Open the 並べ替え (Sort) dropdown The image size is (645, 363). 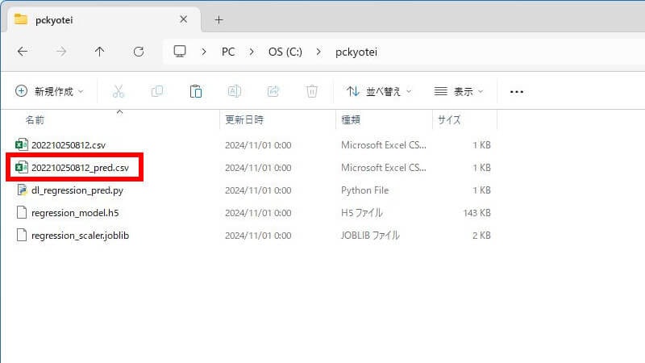(x=378, y=91)
